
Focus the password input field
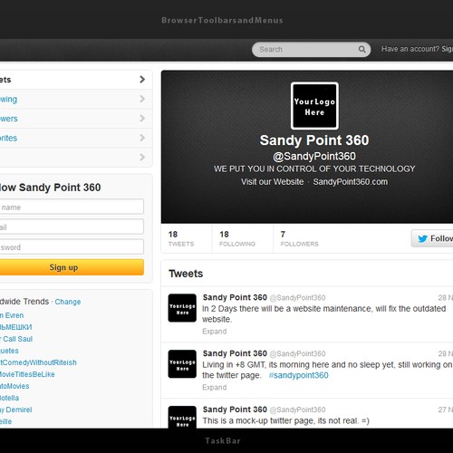pyautogui.click(x=72, y=246)
